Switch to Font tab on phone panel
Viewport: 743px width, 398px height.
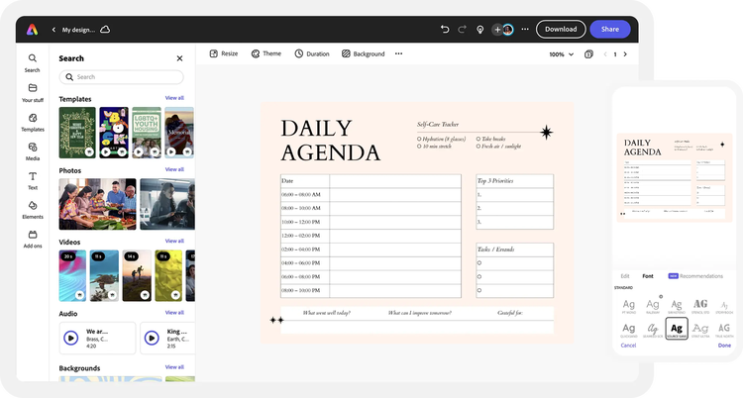point(647,276)
